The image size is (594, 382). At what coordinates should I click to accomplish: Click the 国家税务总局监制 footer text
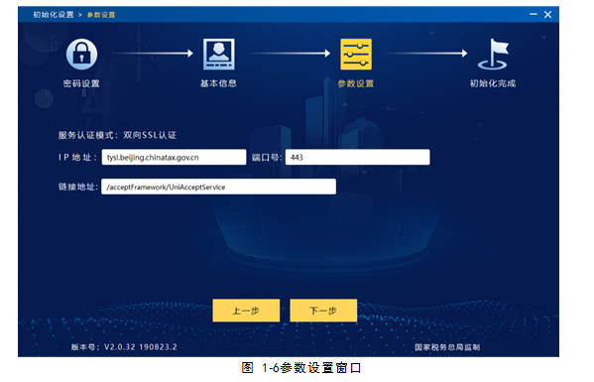click(447, 347)
